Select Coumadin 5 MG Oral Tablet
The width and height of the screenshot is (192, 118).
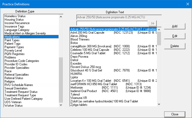[114, 53]
